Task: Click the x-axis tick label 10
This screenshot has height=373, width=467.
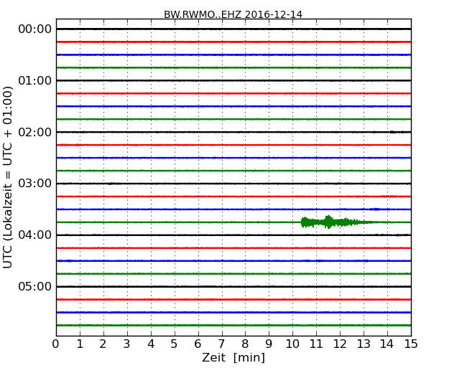Action: [x=292, y=344]
